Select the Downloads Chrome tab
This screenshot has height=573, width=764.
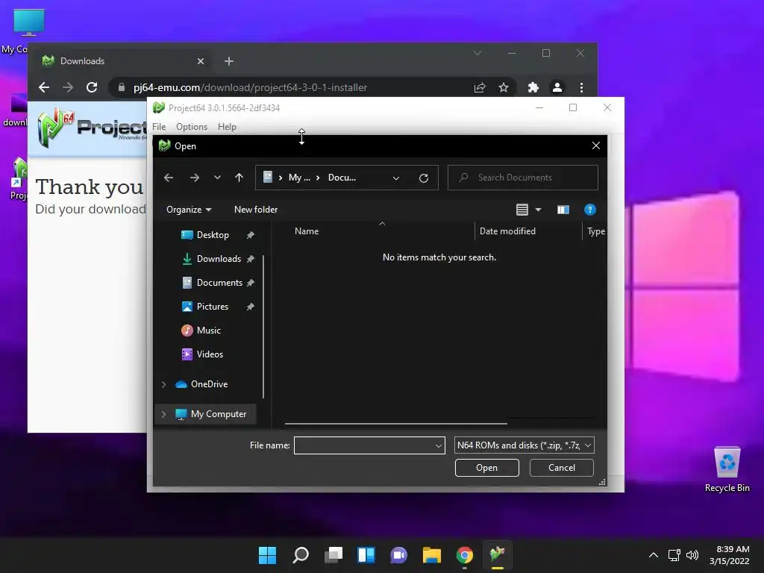coord(122,61)
